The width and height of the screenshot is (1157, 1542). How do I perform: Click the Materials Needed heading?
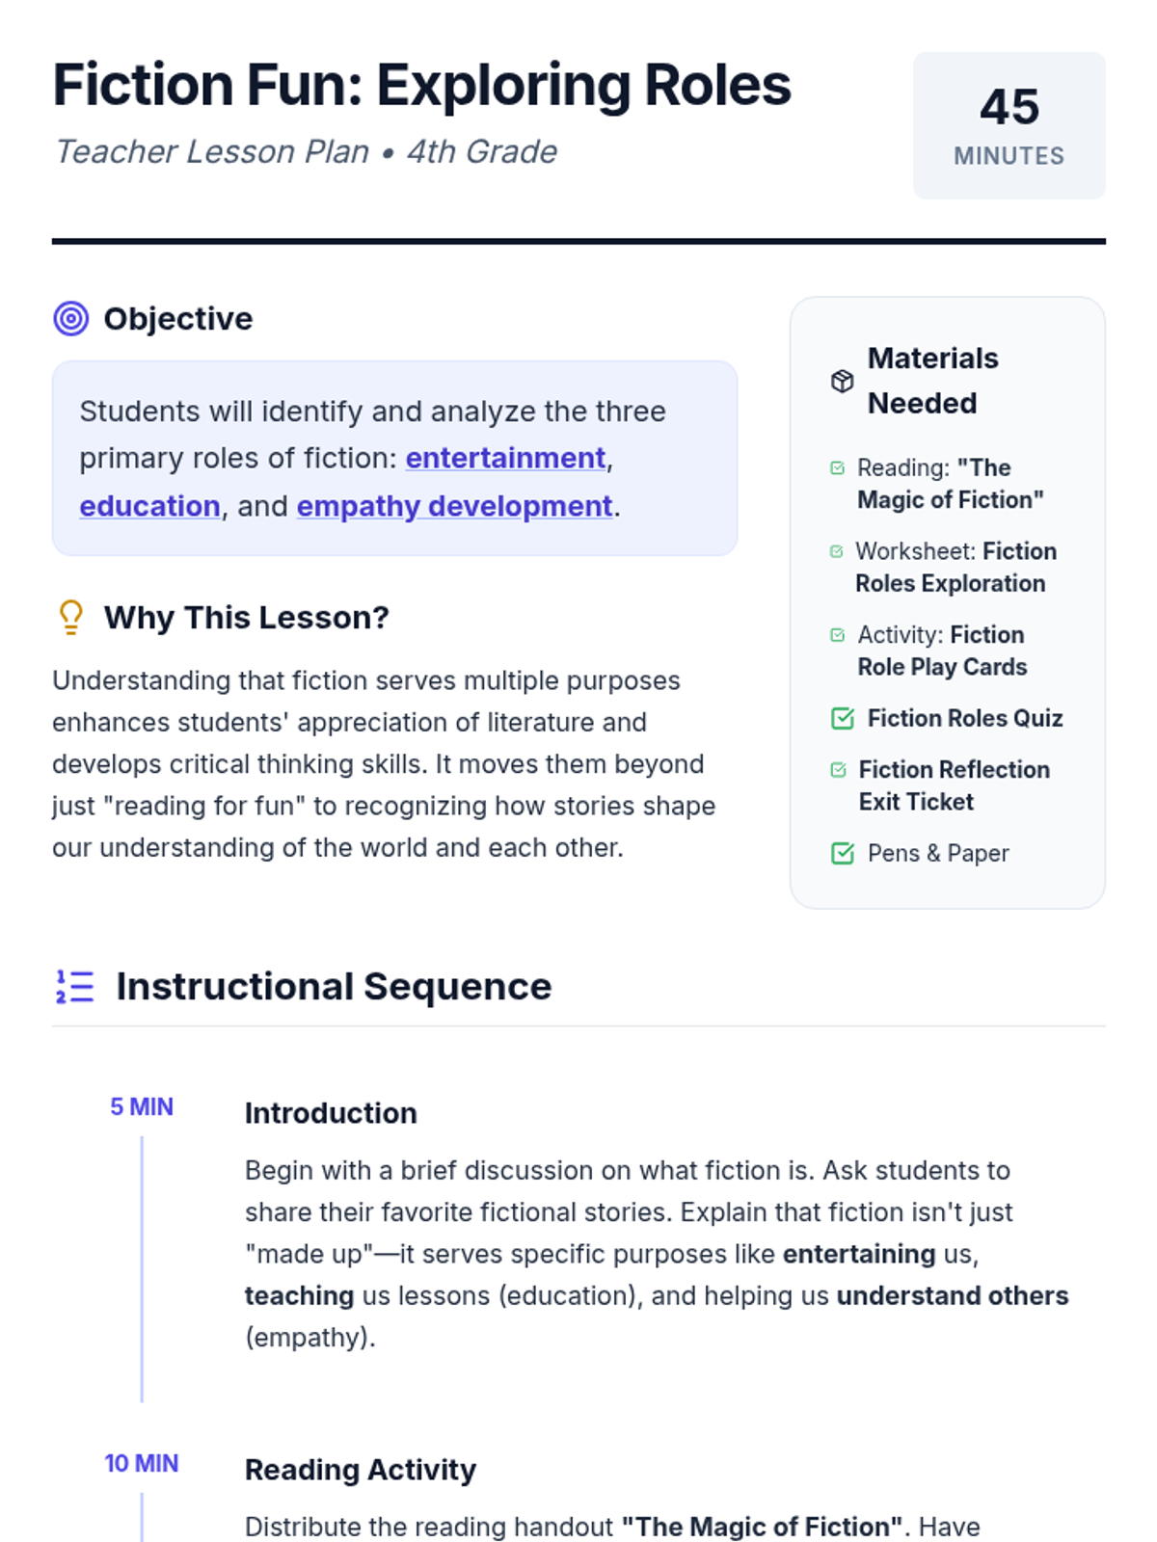(933, 381)
